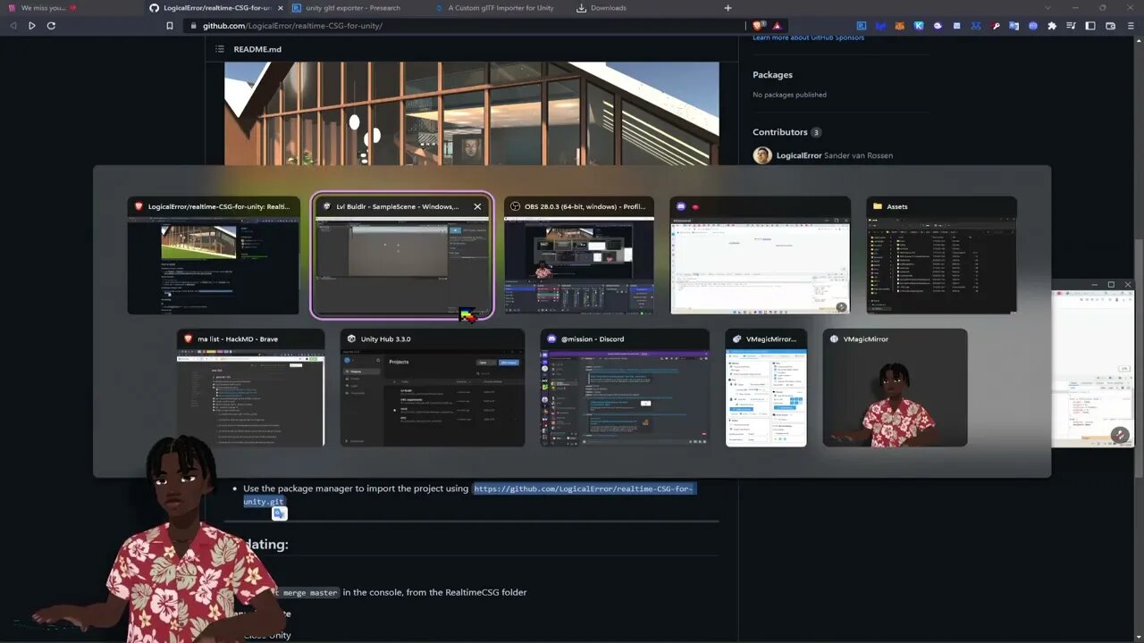Click LogicalError contributor avatar
1144x643 pixels.
click(762, 155)
